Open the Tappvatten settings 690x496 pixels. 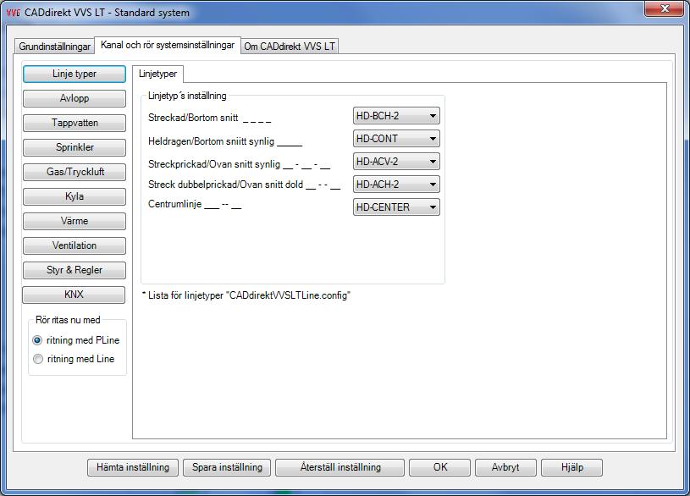pyautogui.click(x=75, y=123)
